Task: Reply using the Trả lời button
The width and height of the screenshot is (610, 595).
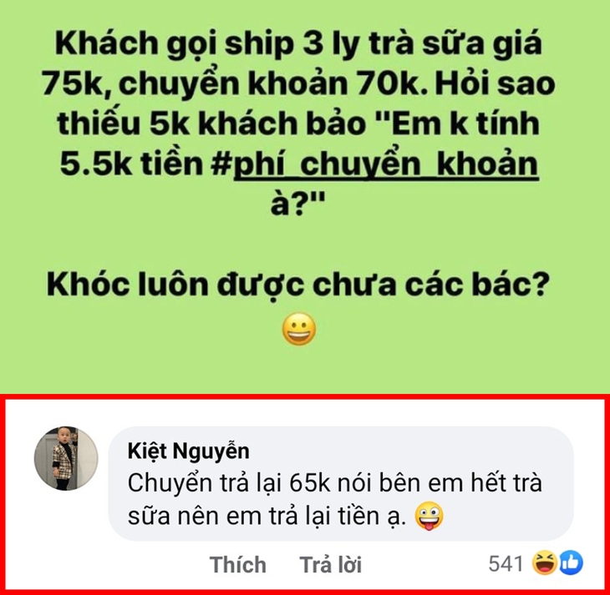Action: point(330,564)
